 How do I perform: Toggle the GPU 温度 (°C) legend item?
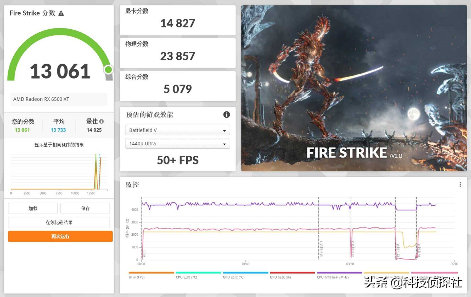[245, 275]
